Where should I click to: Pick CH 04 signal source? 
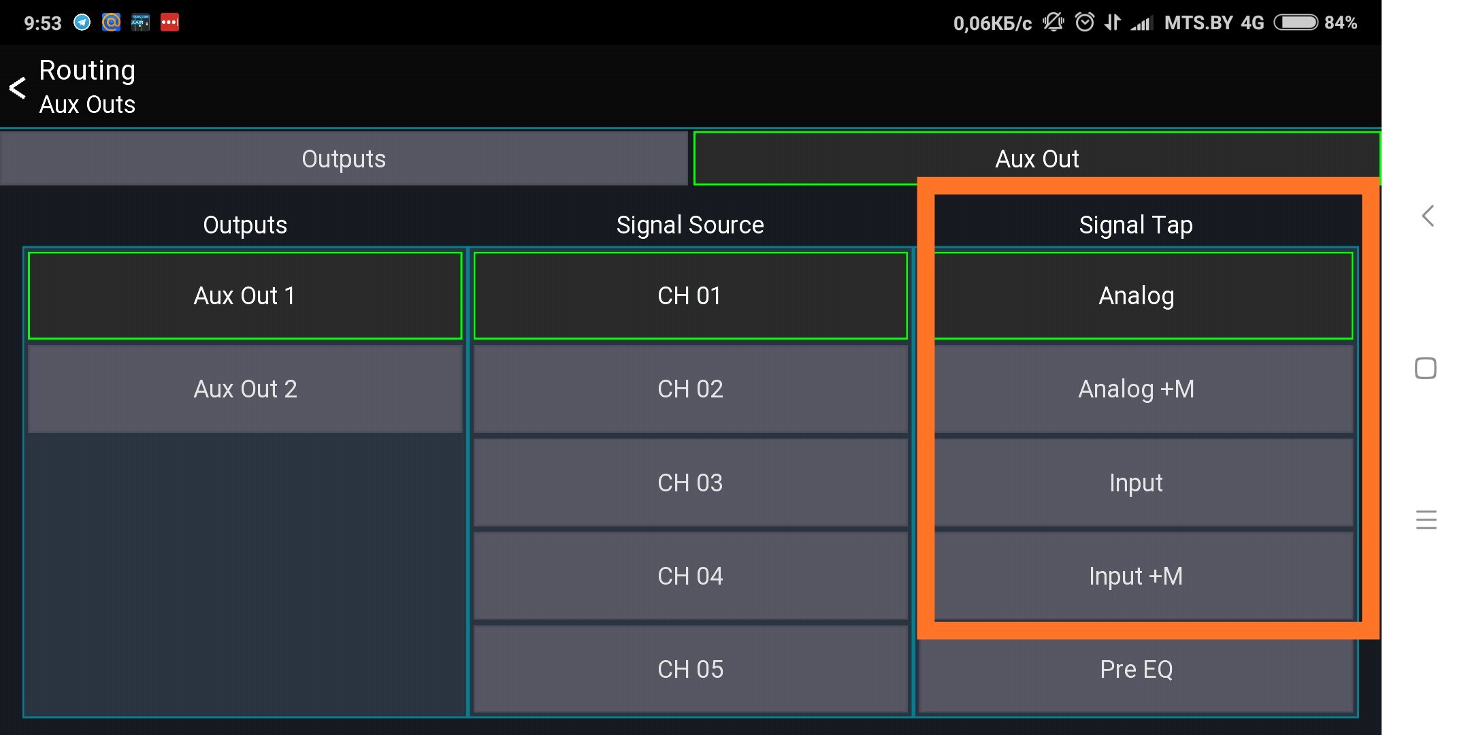690,576
